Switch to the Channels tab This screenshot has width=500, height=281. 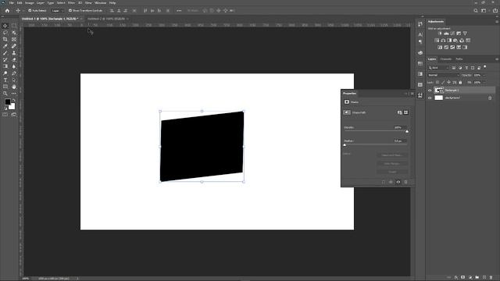(446, 59)
